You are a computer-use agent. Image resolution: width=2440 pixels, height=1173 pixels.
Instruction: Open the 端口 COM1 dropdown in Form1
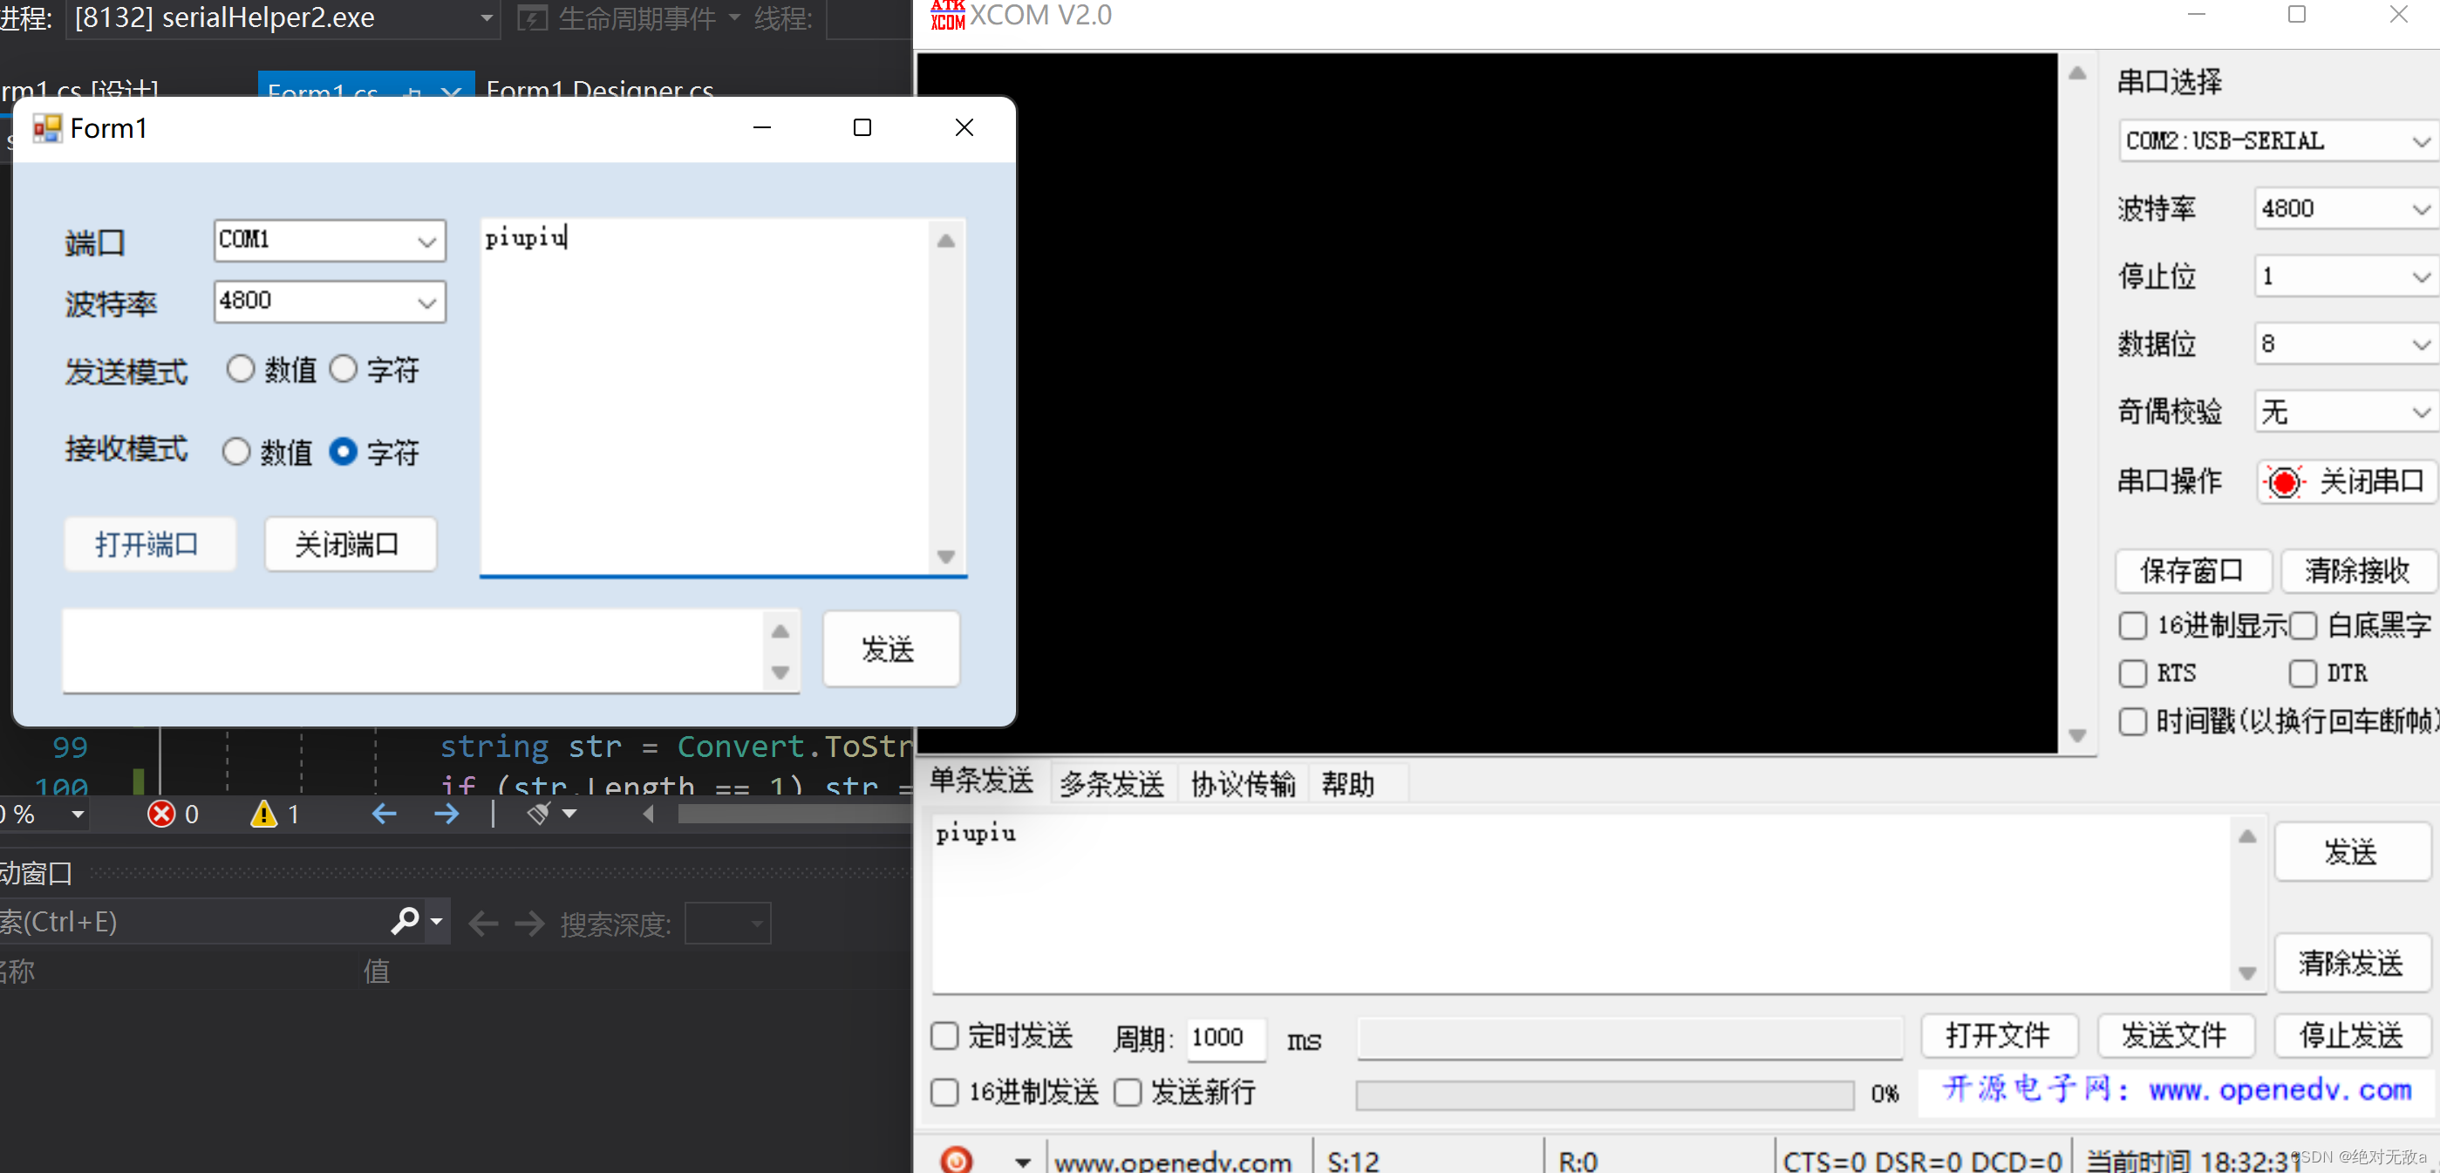pos(330,241)
